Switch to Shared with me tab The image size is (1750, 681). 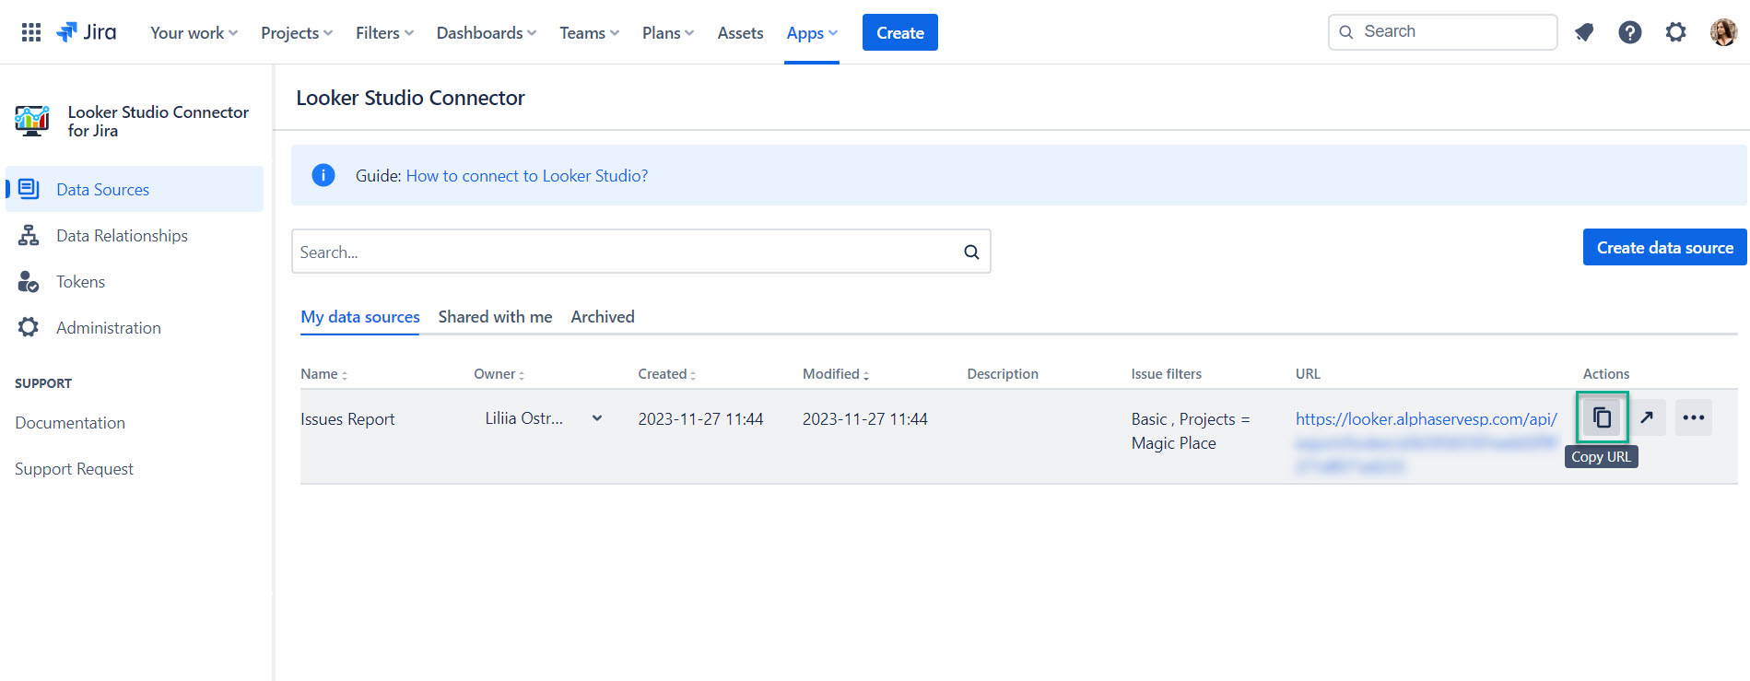click(495, 317)
